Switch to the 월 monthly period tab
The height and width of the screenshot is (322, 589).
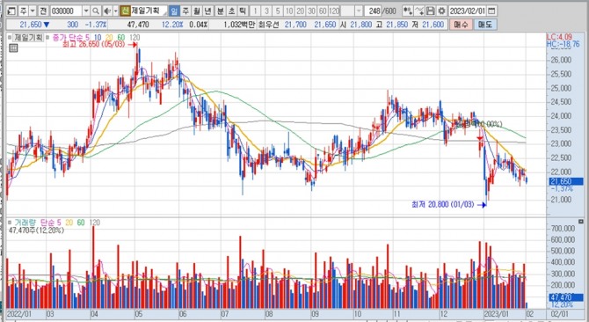pyautogui.click(x=196, y=11)
